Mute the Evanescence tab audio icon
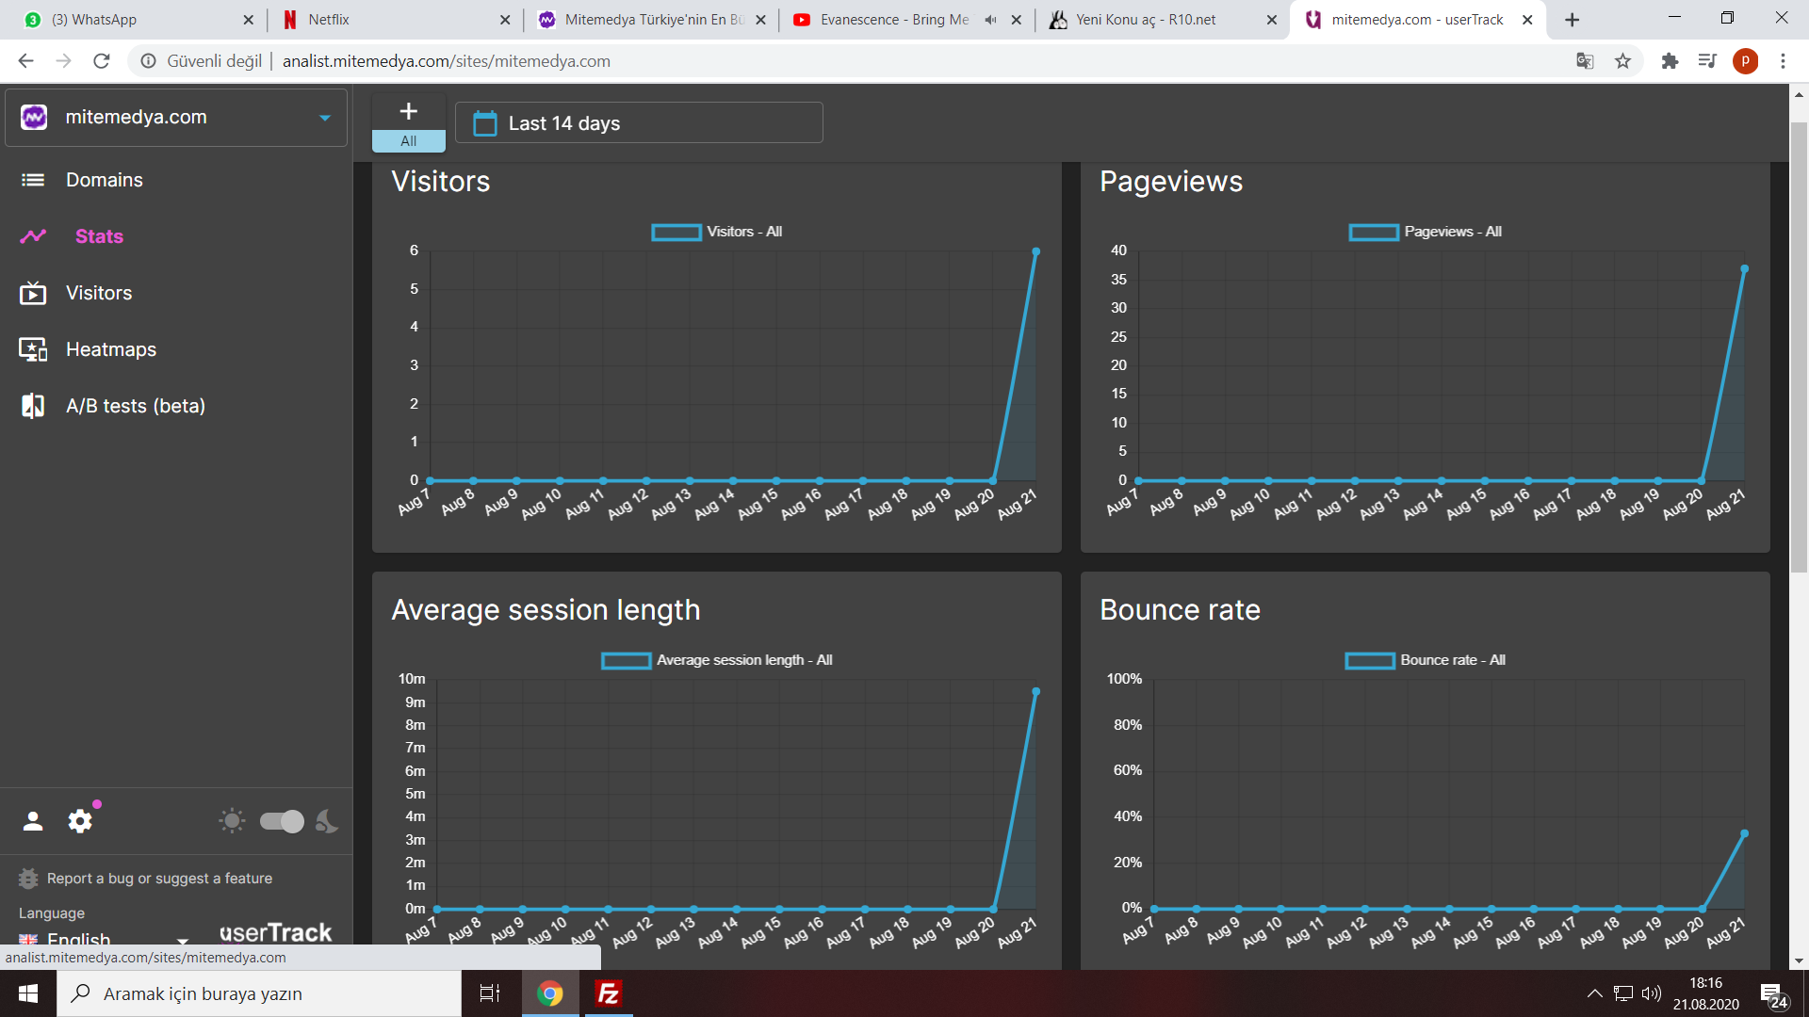The height and width of the screenshot is (1017, 1809). tap(990, 20)
